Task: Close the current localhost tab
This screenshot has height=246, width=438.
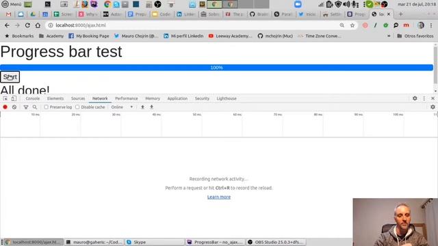Action: (389, 14)
